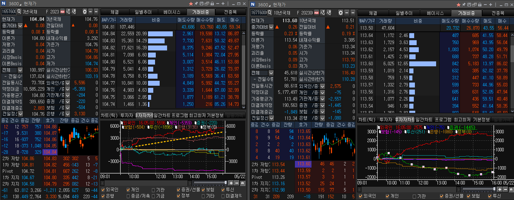Adjust the chart zoom slider in the left window

[x=226, y=182]
